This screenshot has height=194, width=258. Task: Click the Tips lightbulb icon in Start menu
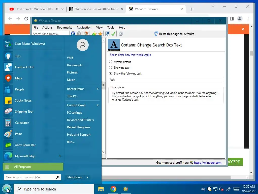(x=8, y=56)
